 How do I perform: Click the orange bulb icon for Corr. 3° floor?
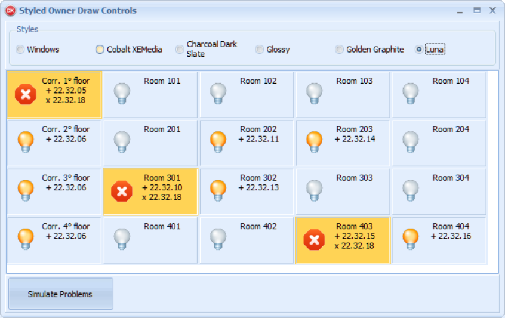(26, 190)
